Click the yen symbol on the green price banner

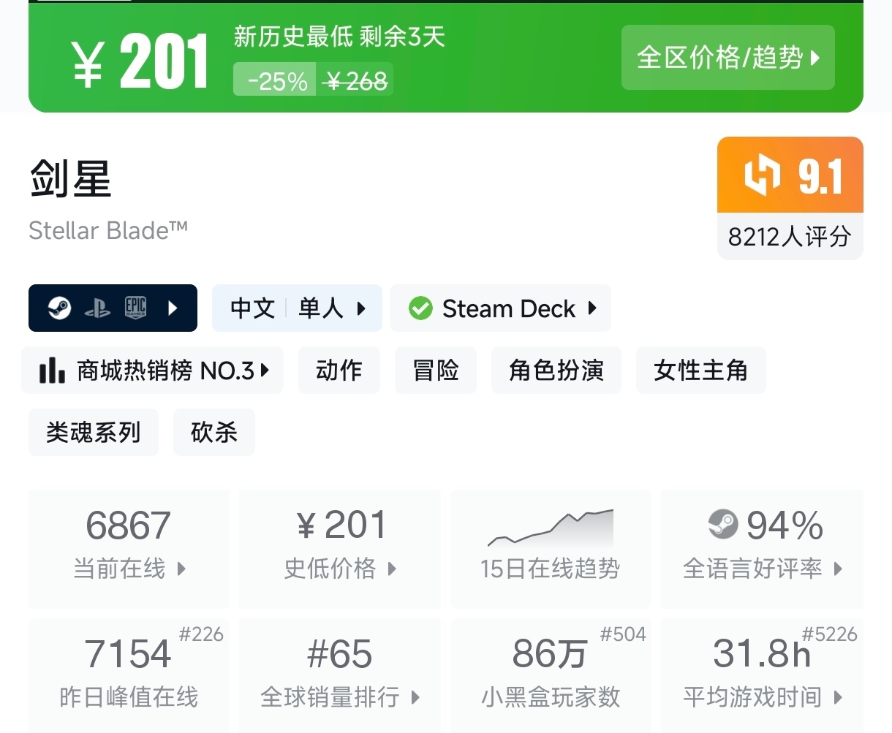pyautogui.click(x=88, y=64)
